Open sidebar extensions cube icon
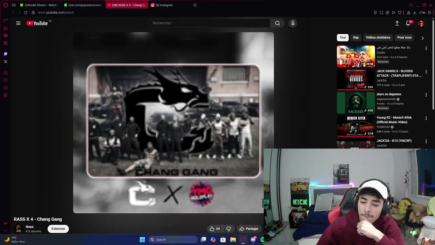This screenshot has width=435, height=245. tap(5, 88)
